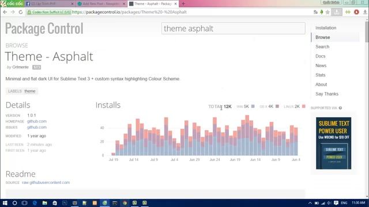This screenshot has height=207, width=369.
Task: Open the Browse sidebar link
Action: pos(323,37)
